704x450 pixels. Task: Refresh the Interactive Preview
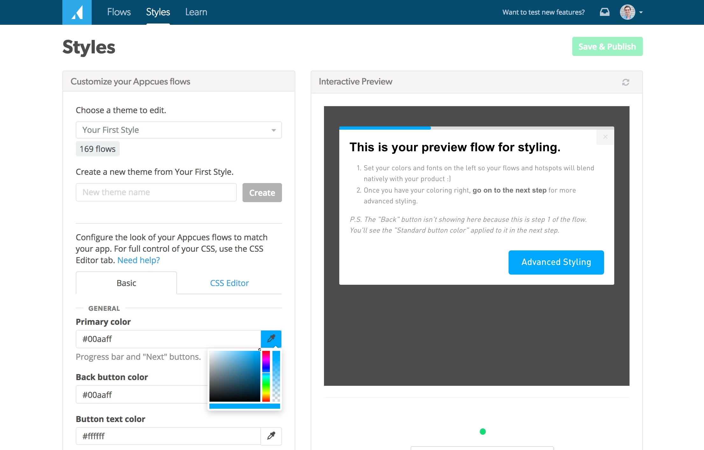point(625,82)
